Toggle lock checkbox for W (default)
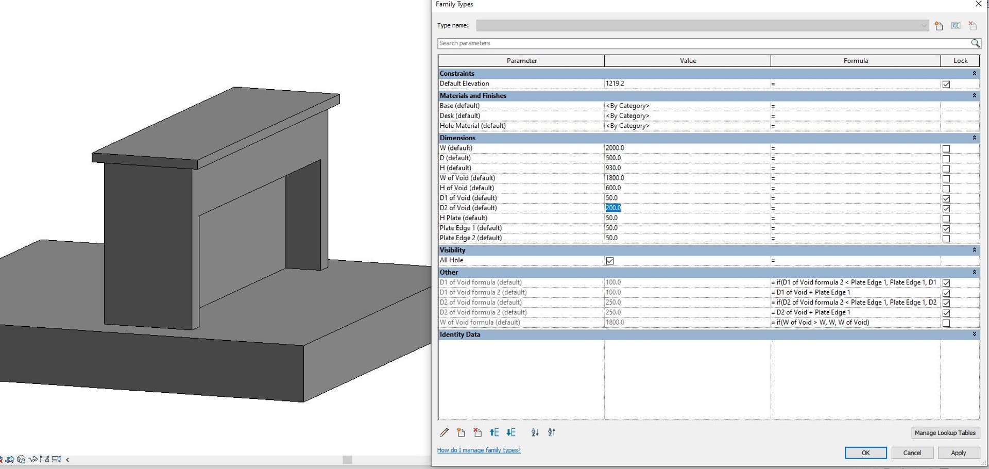The height and width of the screenshot is (469, 989). [946, 148]
